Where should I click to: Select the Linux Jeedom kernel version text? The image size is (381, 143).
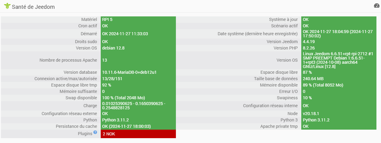pos(338,60)
